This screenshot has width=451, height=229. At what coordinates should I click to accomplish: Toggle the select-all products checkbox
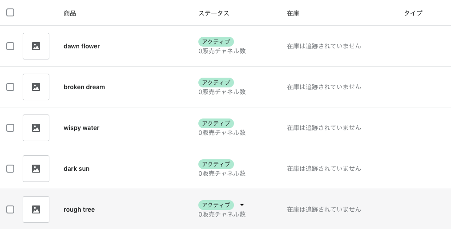pyautogui.click(x=10, y=12)
